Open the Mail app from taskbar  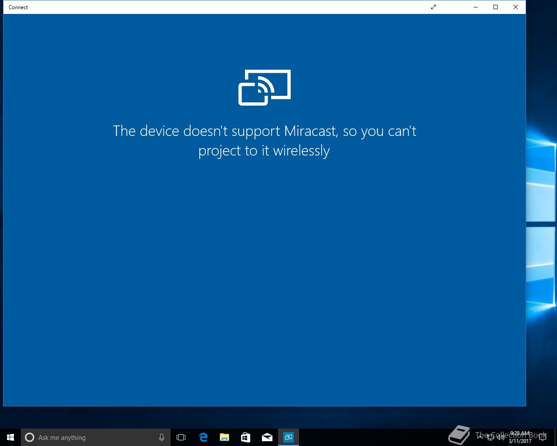pos(267,437)
